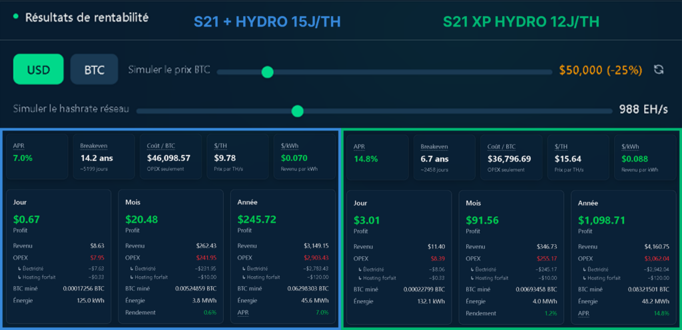Screen dimensions: 682x330
Task: Click the $15.64 $/TH value
Action: pyautogui.click(x=567, y=158)
